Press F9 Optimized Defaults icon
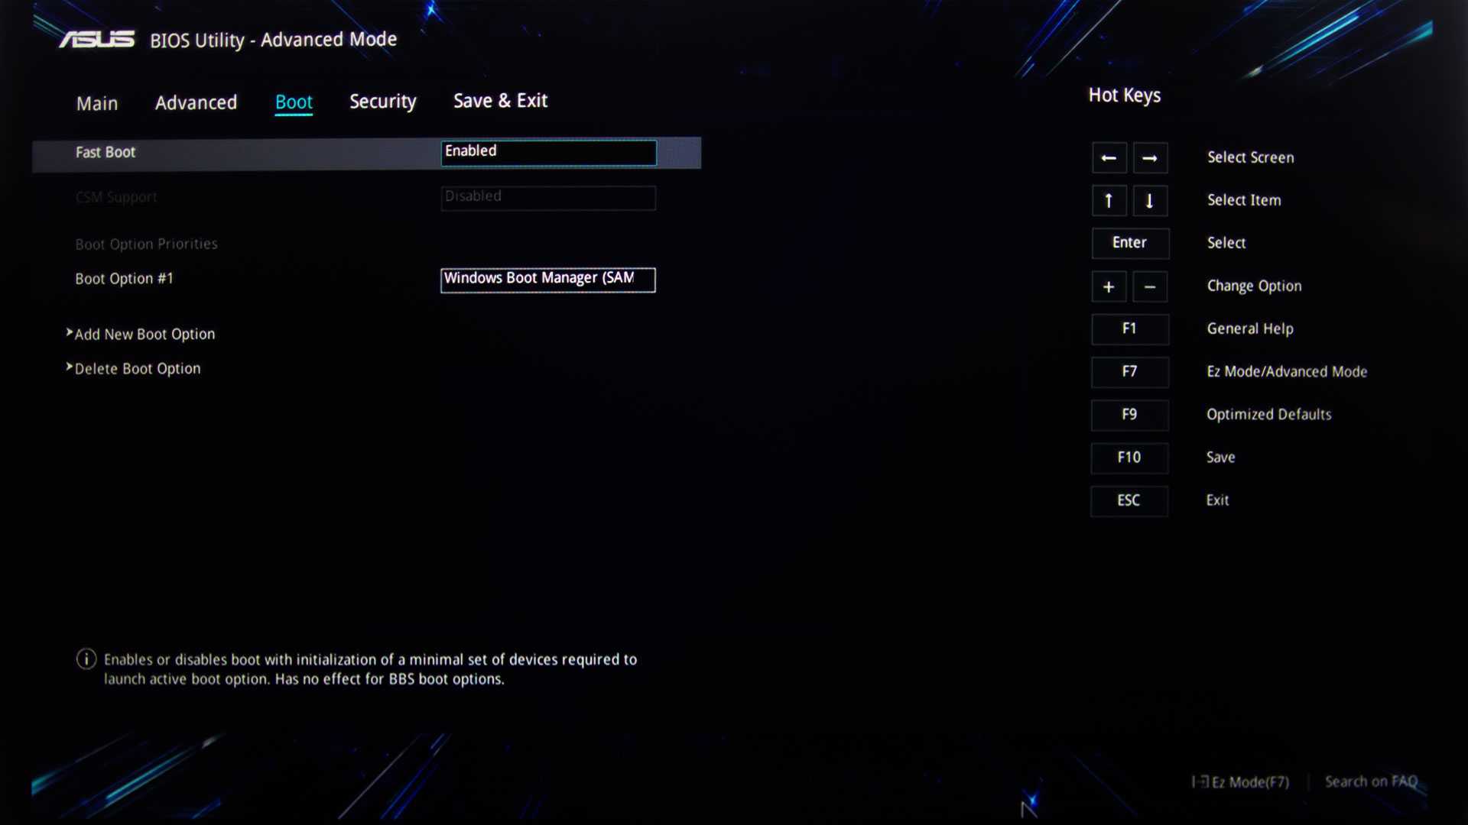1468x825 pixels. click(1129, 414)
